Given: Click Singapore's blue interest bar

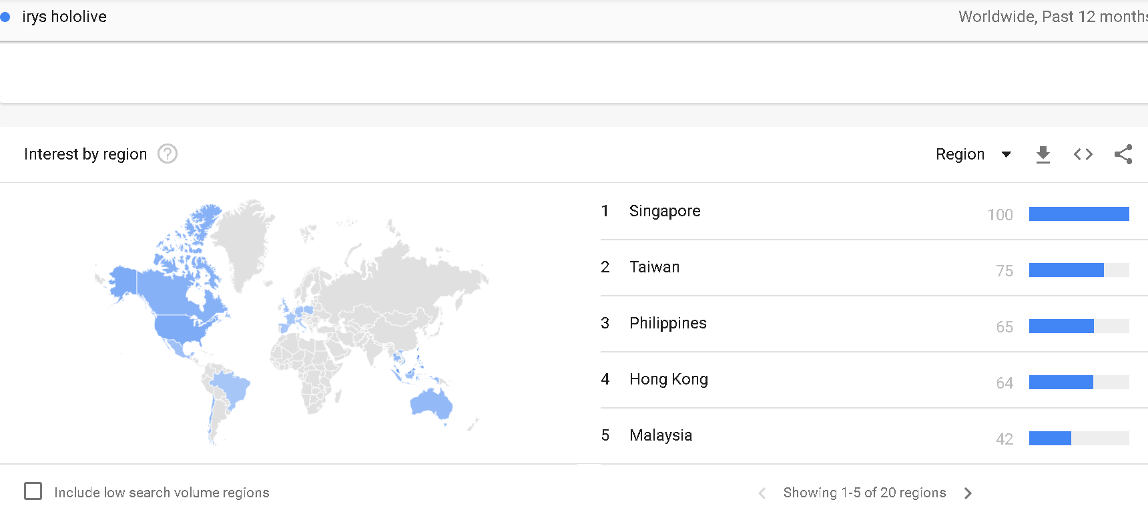Looking at the screenshot, I should tap(1079, 214).
